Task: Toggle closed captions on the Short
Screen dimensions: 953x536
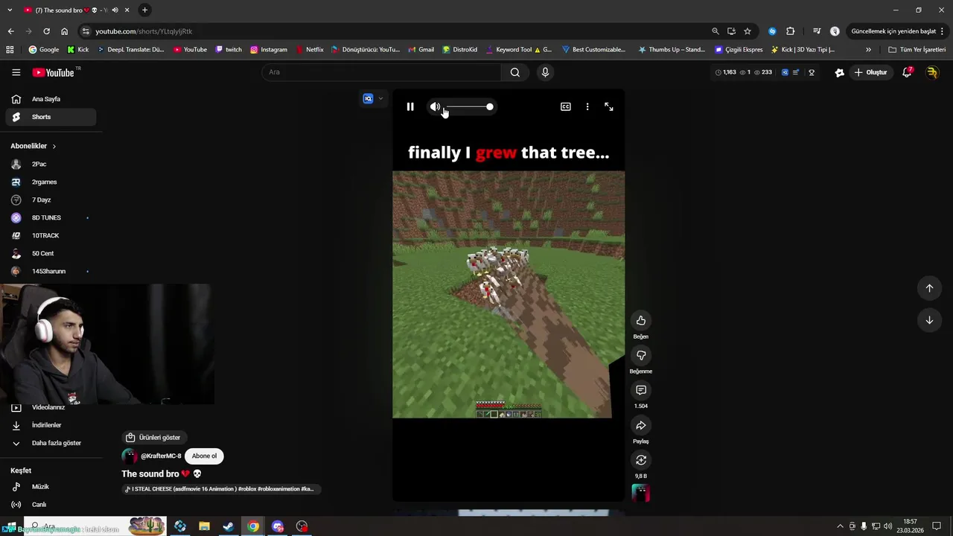Action: click(566, 106)
